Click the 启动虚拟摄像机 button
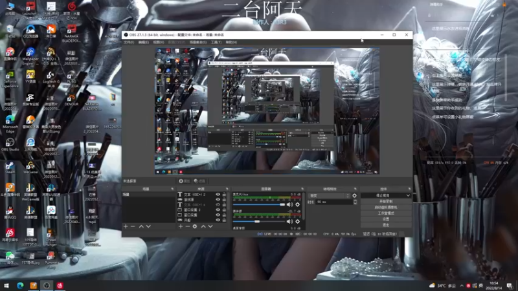This screenshot has height=291, width=518. click(386, 207)
